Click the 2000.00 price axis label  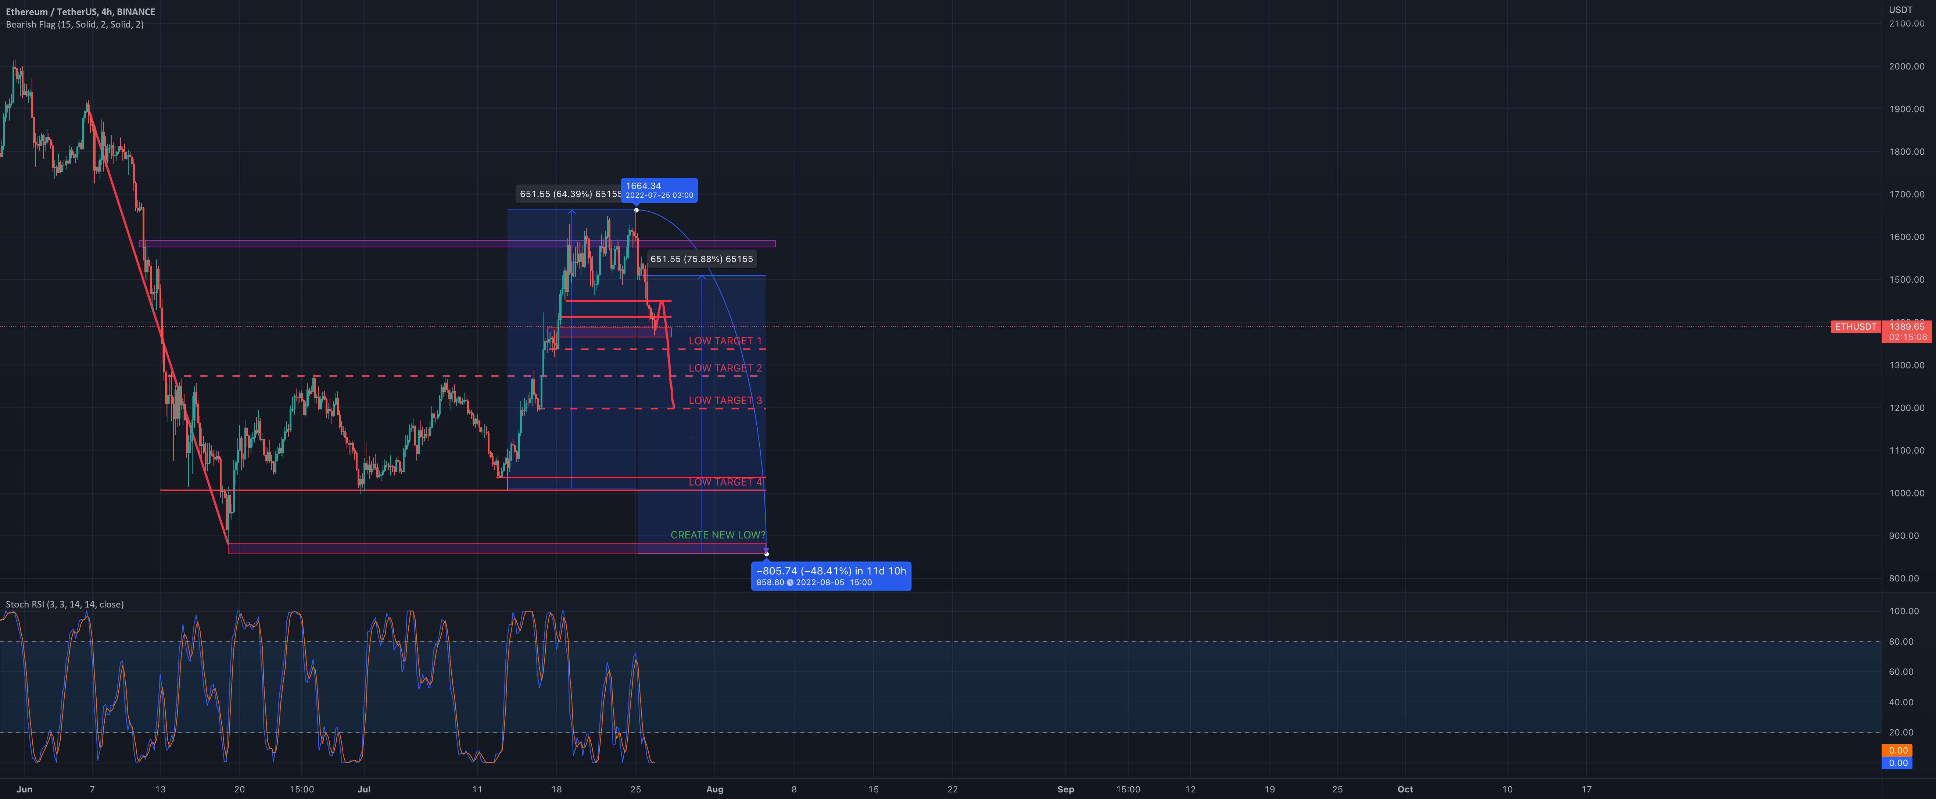[x=1907, y=67]
